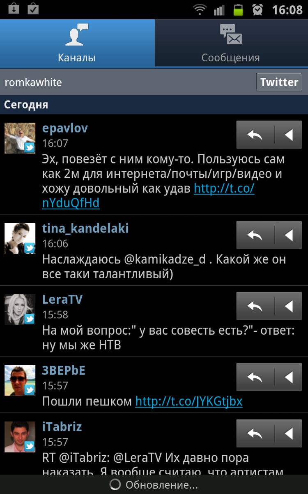Expand side arrow on epavlov's post
This screenshot has width=308, height=494.
point(288,135)
